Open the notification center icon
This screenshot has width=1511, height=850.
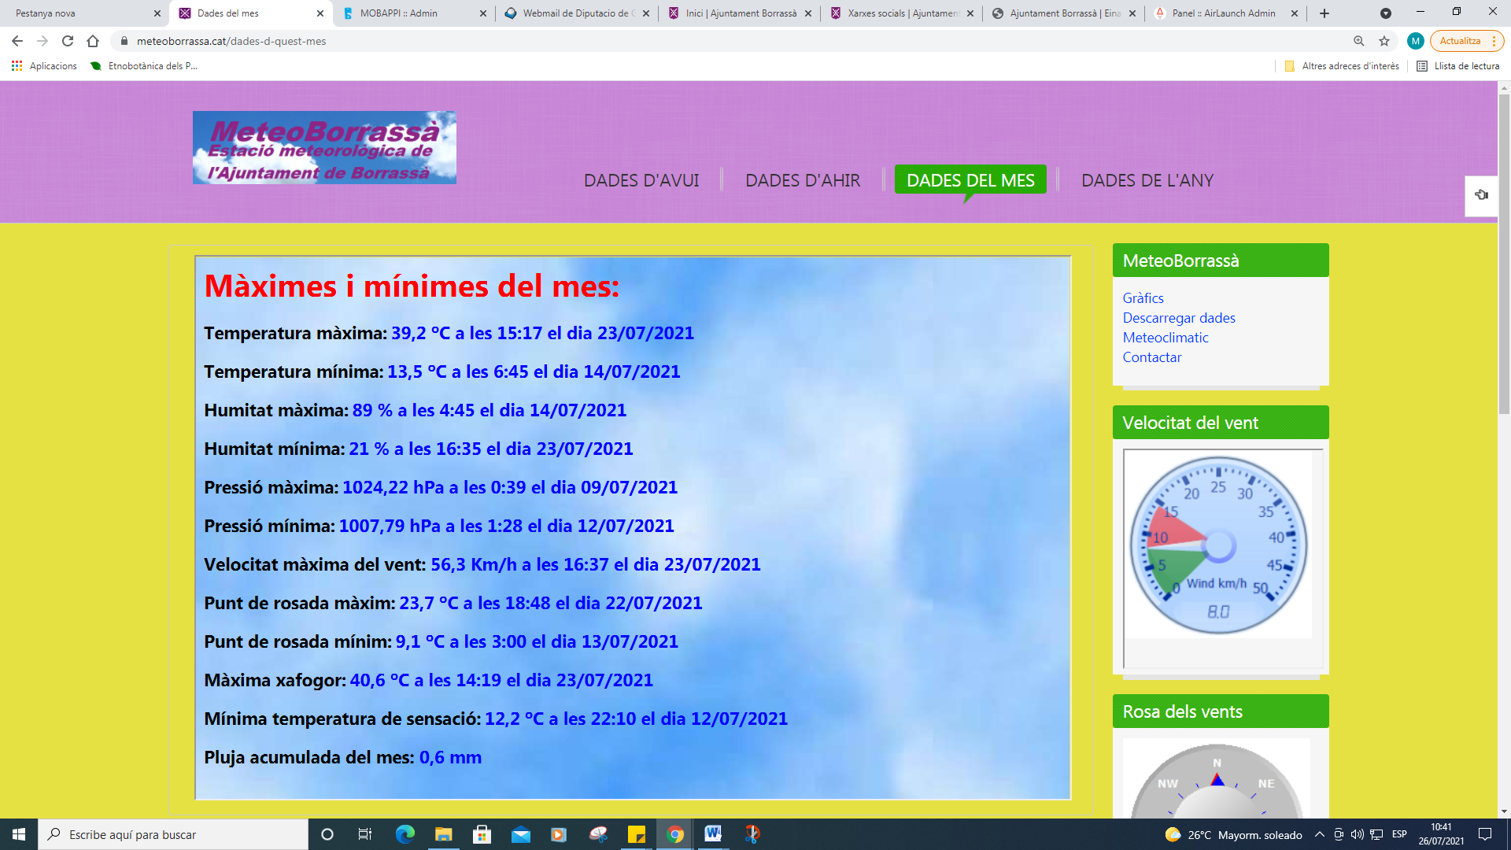tap(1485, 834)
